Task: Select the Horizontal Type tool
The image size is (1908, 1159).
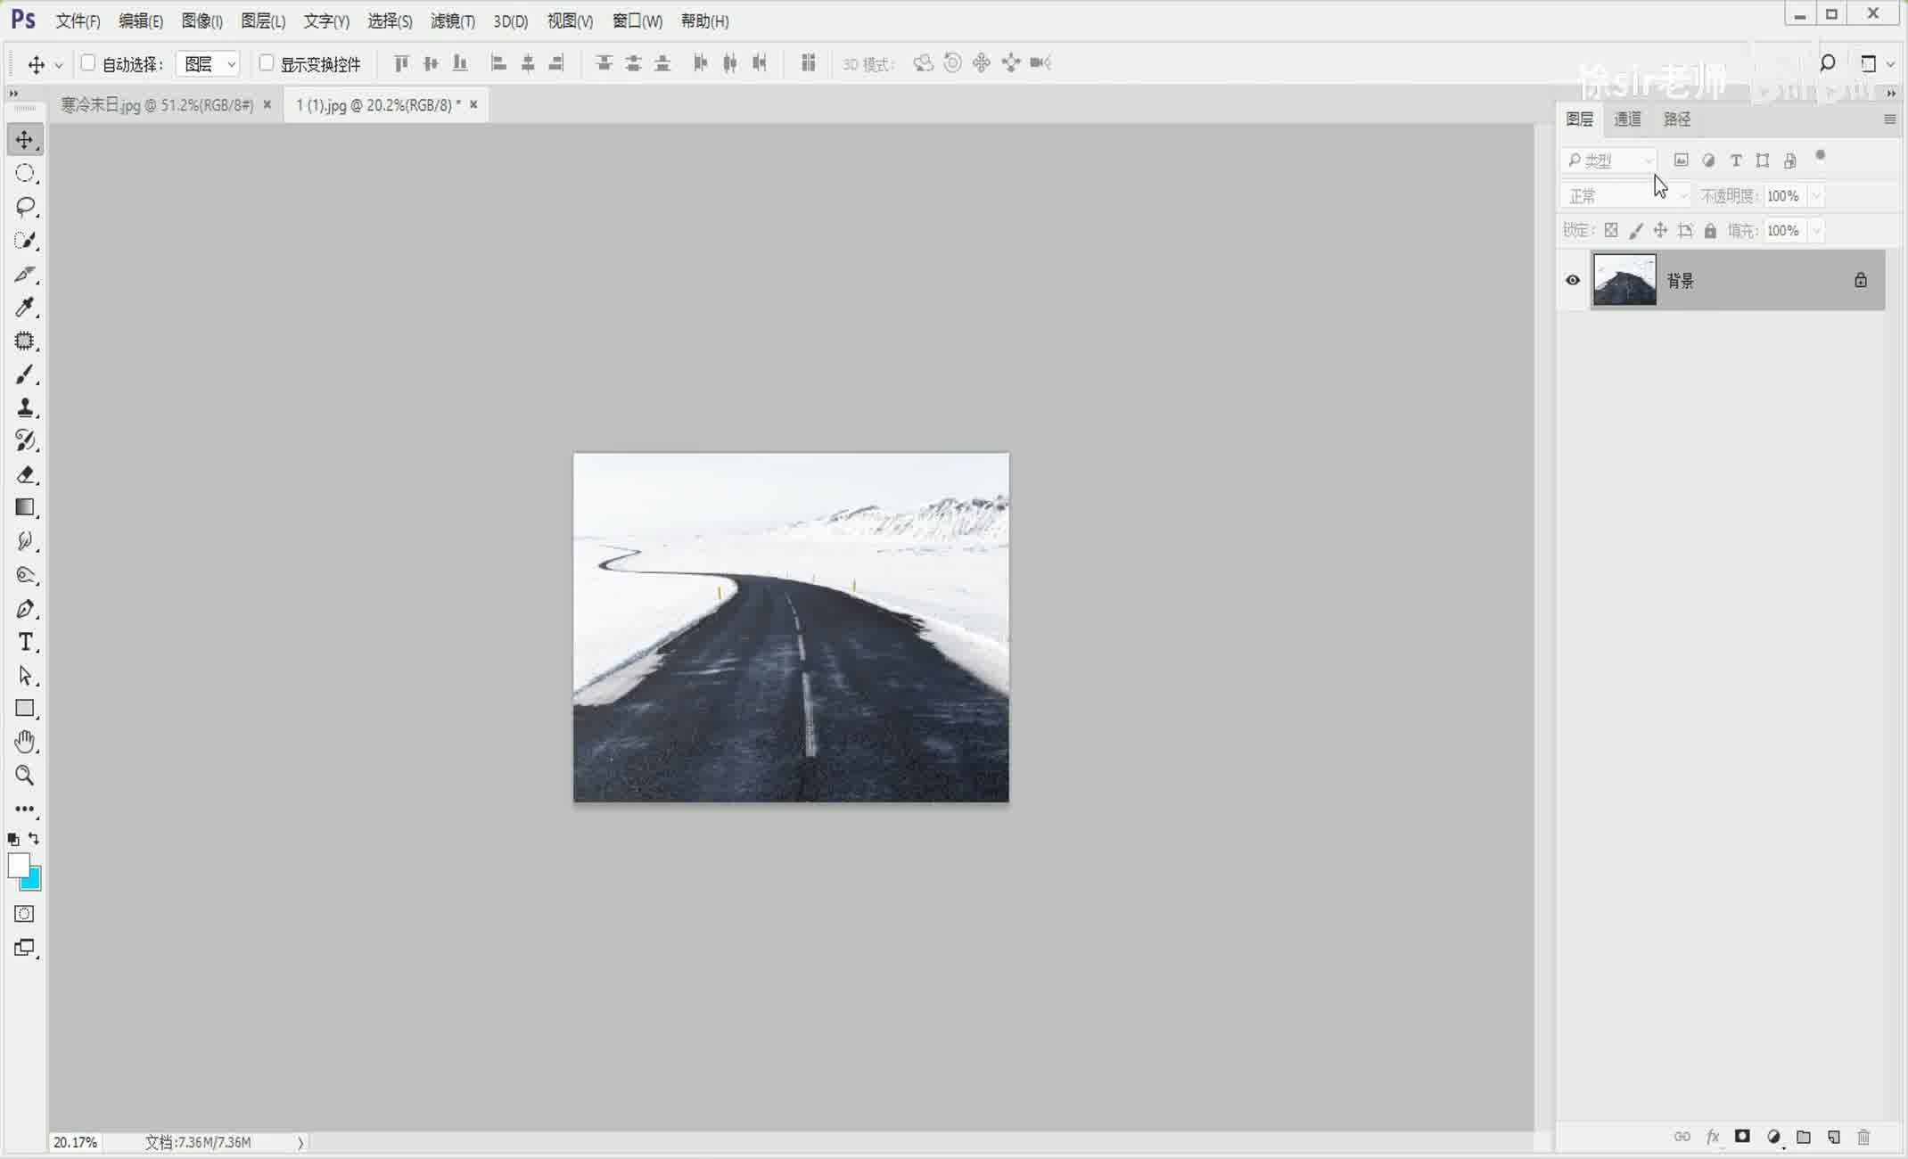Action: pyautogui.click(x=24, y=642)
